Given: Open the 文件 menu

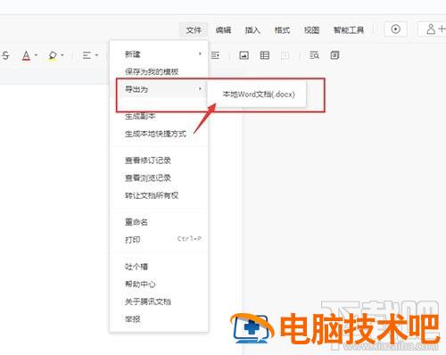Looking at the screenshot, I should pos(194,29).
